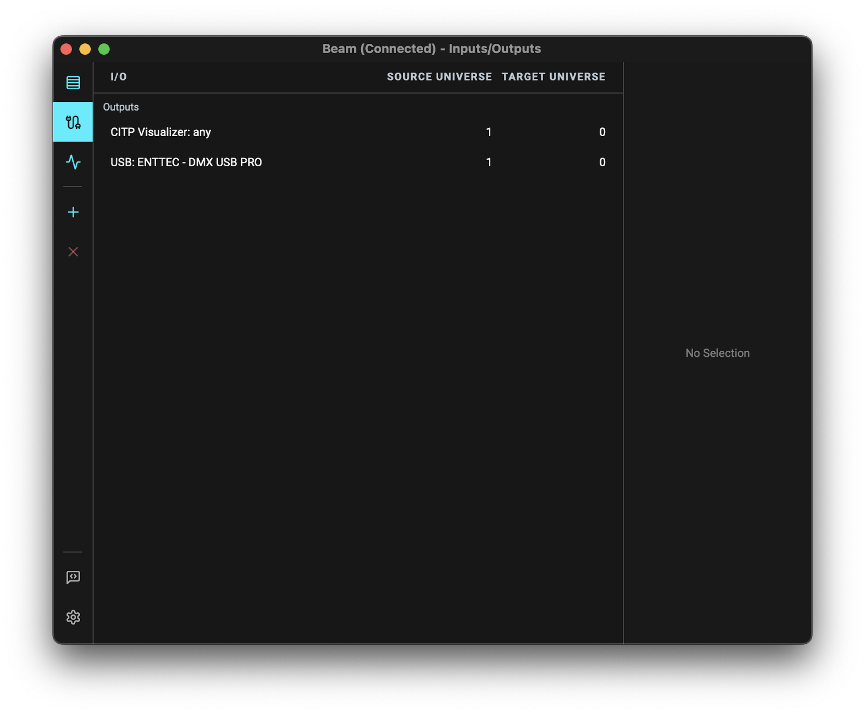Add a new I/O with the plus icon
Image resolution: width=865 pixels, height=714 pixels.
73,212
